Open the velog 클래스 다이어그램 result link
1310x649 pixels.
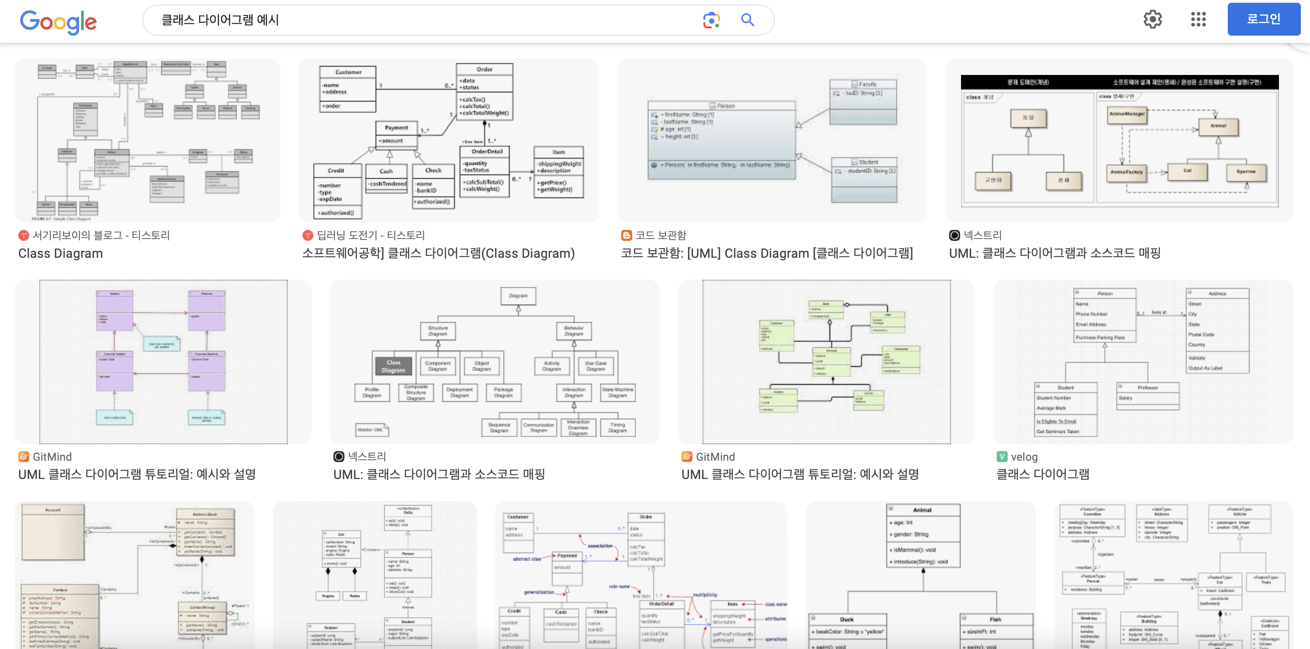point(1042,474)
